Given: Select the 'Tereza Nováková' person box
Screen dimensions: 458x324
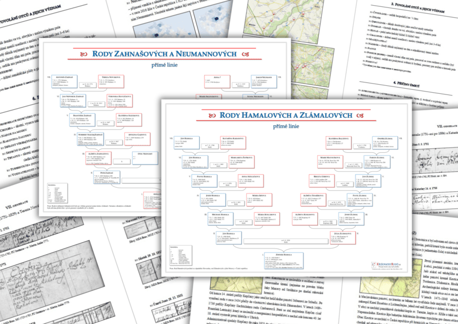Looking at the screenshot, I should point(110,81).
